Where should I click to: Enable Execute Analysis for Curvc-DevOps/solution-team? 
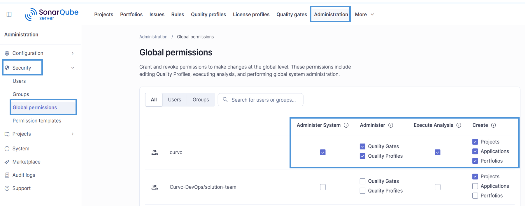(438, 187)
